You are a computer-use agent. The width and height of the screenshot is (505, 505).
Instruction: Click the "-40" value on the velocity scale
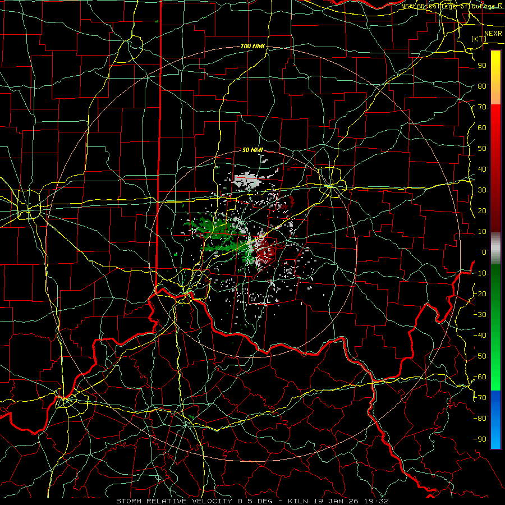tap(480, 336)
